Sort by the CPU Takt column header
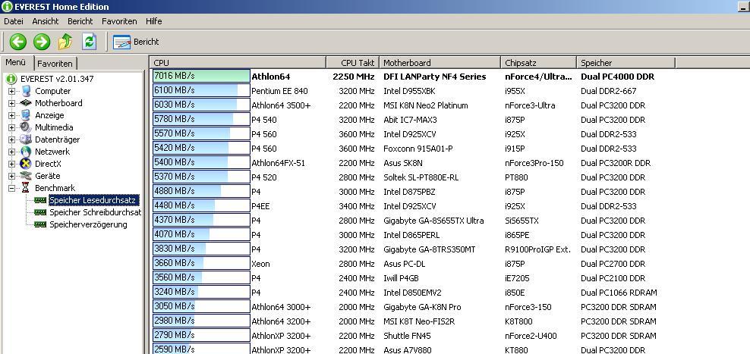The width and height of the screenshot is (750, 354). coord(352,63)
